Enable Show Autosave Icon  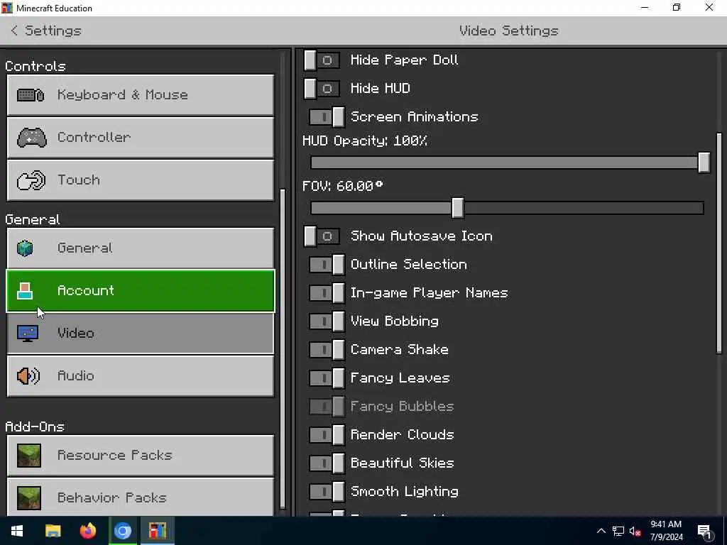pyautogui.click(x=322, y=236)
